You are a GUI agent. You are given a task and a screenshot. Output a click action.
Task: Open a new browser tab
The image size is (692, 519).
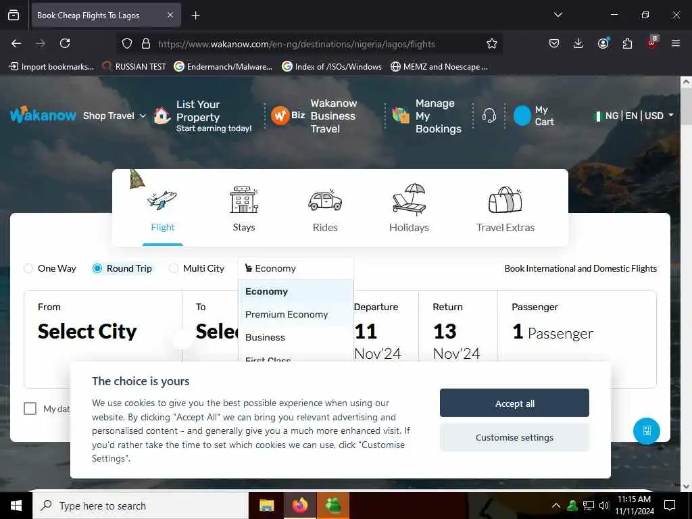(195, 16)
